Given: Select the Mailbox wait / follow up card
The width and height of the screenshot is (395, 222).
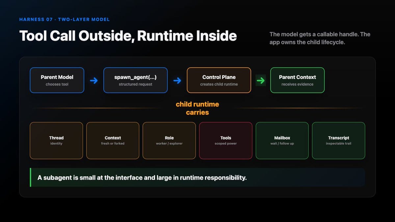Looking at the screenshot, I should 282,140.
